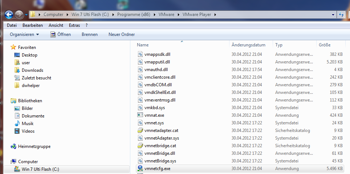
Task: Open the Organisieren dropdown
Action: pos(24,34)
